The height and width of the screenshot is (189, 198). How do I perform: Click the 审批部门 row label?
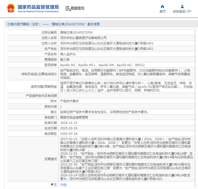(51, 117)
